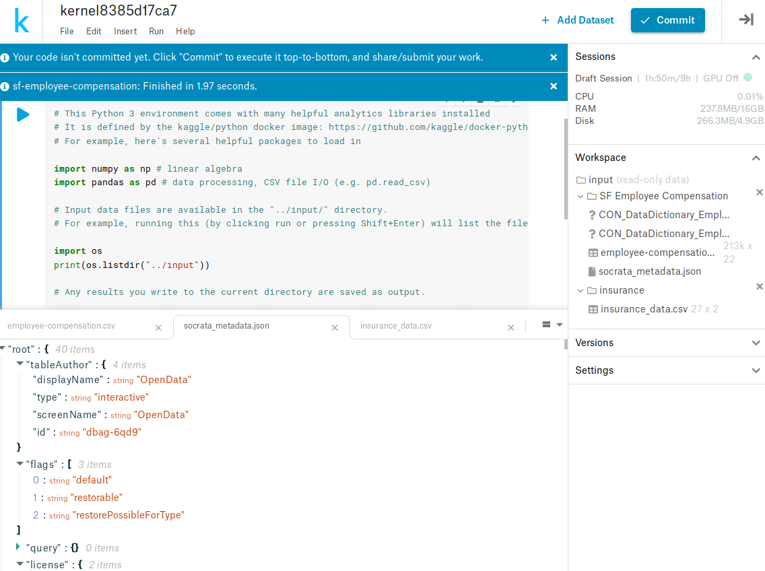
Task: Collapse the flags JSON array
Action: click(20, 464)
